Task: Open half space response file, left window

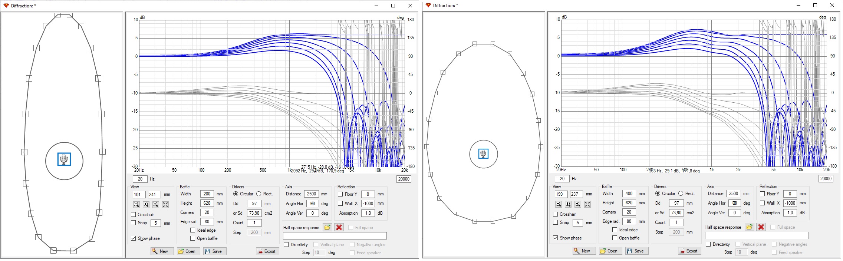Action: (x=327, y=227)
